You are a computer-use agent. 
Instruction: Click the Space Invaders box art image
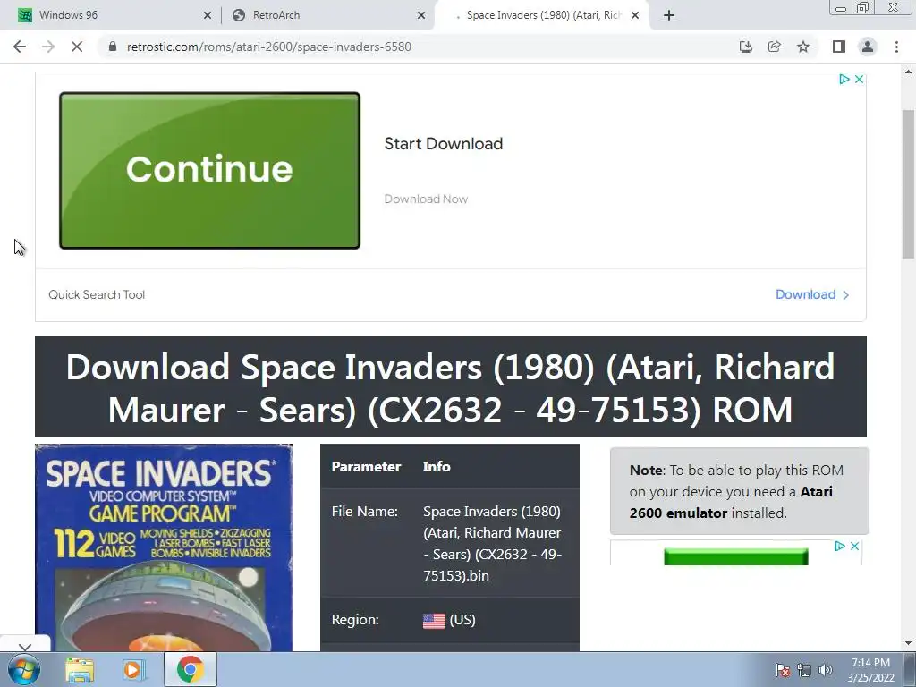[x=165, y=548]
